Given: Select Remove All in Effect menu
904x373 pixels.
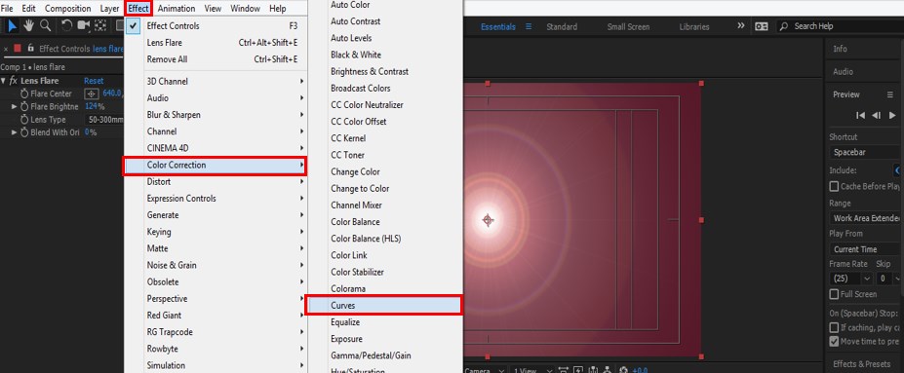Looking at the screenshot, I should click(x=216, y=59).
